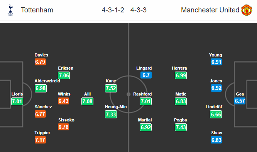Click the 4-3-3 formation text

pyautogui.click(x=138, y=10)
